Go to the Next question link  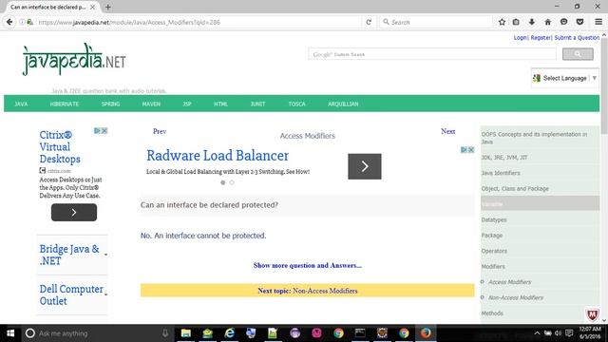(x=447, y=131)
